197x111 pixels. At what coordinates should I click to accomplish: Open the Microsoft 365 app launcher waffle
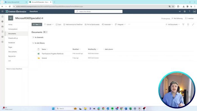pos(2,12)
